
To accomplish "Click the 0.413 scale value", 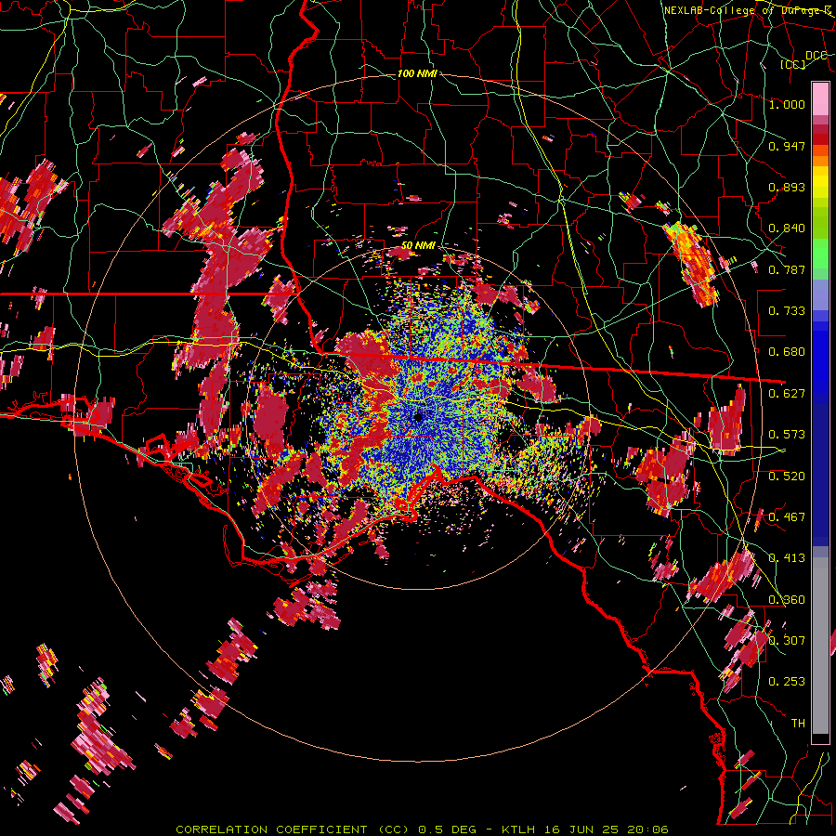I will [787, 558].
